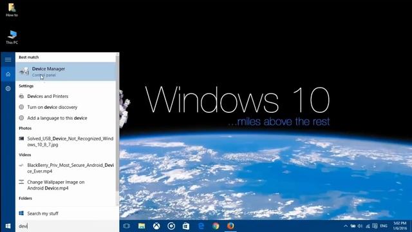Viewport: 412px width, 232px height.
Task: Open the Action Center tray icon
Action: 375,226
